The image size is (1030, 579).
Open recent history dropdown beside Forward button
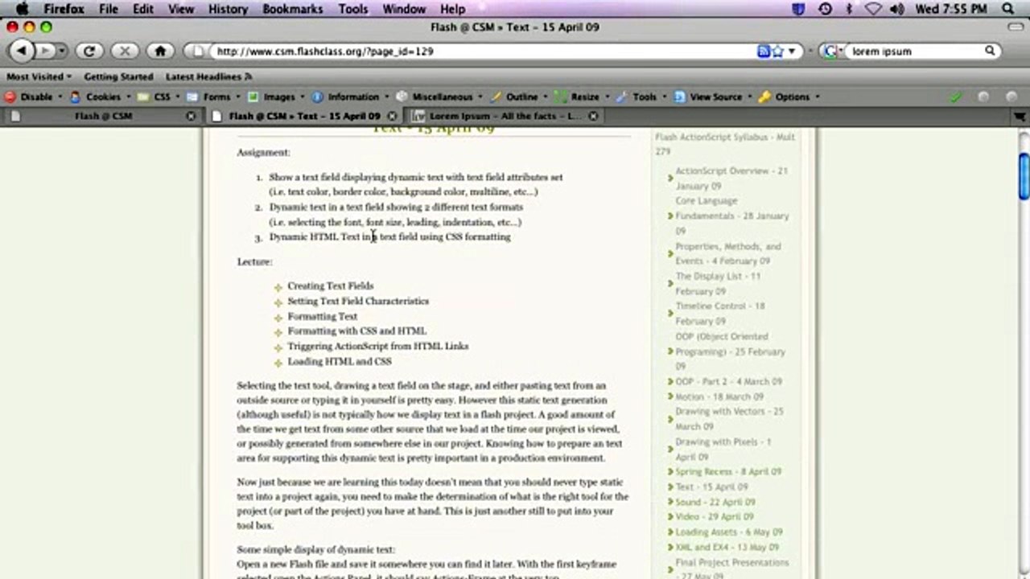62,51
